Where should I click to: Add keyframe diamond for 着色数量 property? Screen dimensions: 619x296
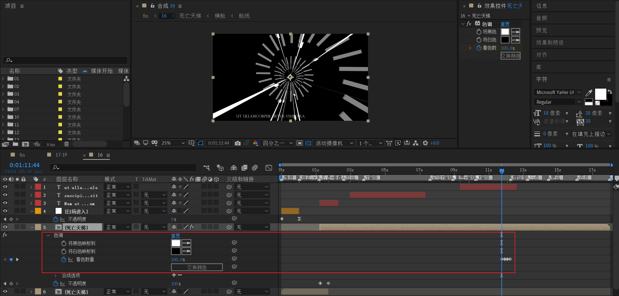pyautogui.click(x=11, y=260)
